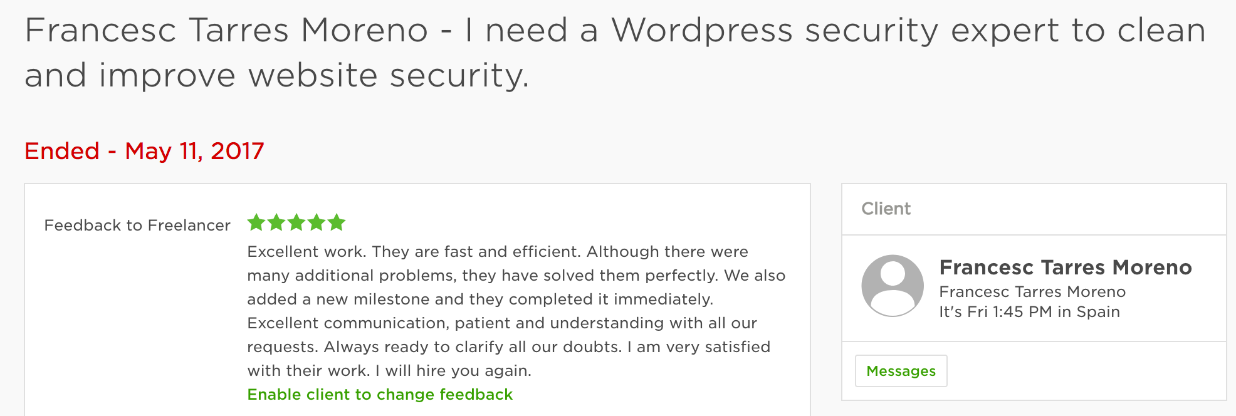The image size is (1236, 416).
Task: Click the client's gray avatar icon
Action: tap(893, 286)
